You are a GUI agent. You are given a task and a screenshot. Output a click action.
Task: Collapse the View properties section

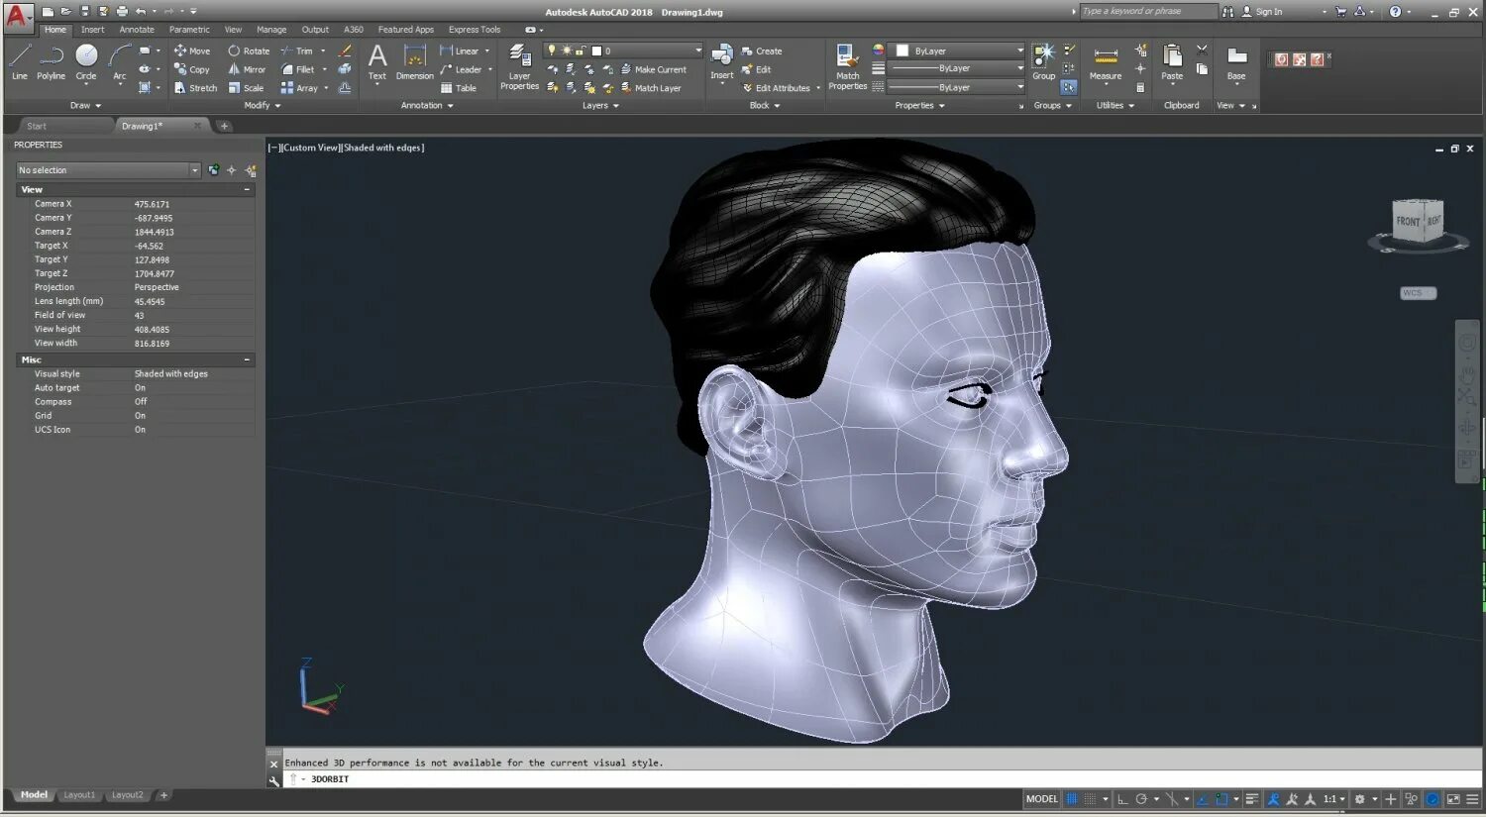pos(247,189)
